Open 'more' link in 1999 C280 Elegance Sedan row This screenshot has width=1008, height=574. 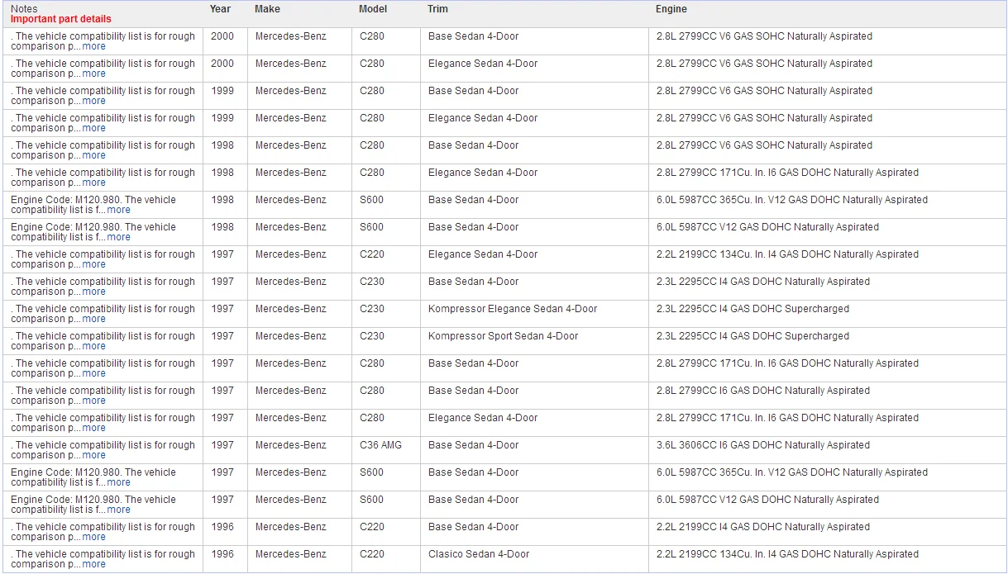coord(93,128)
